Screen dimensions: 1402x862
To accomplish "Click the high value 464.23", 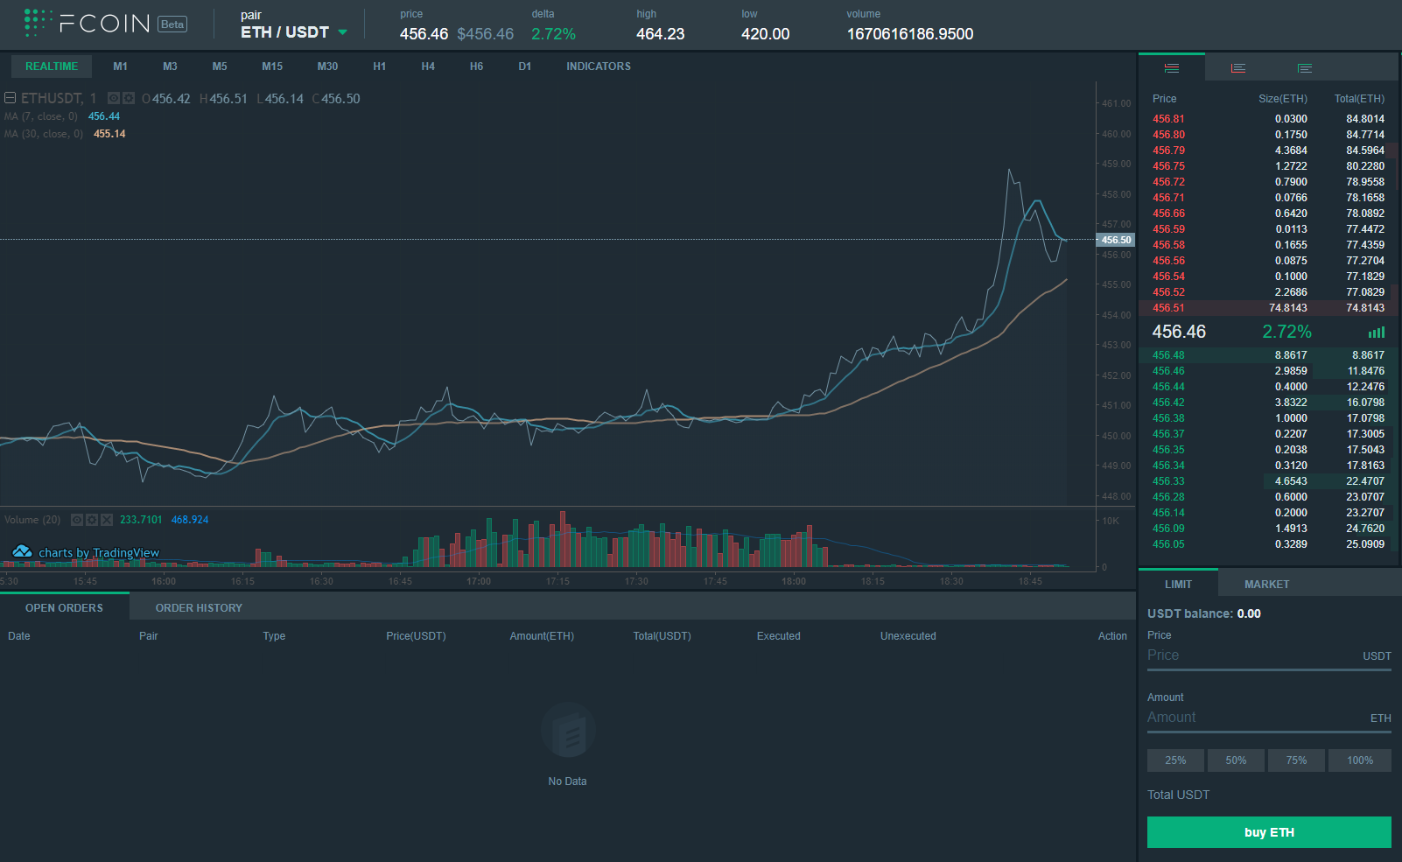I will (x=661, y=34).
